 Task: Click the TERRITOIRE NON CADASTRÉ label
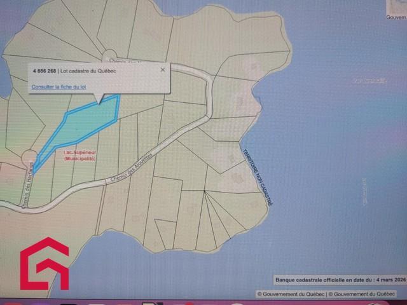pos(258,177)
